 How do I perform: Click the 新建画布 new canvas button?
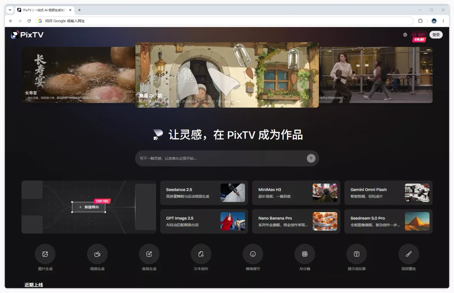[x=89, y=207]
